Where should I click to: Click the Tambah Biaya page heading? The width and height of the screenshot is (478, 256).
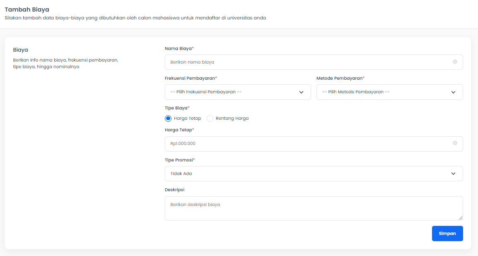point(27,9)
